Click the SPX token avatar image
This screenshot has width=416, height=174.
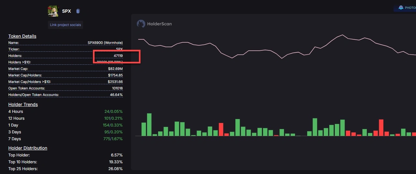click(x=53, y=11)
